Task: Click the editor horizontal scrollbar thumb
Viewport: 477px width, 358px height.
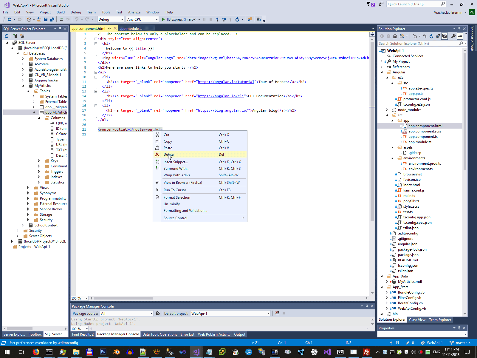Action: [123, 298]
